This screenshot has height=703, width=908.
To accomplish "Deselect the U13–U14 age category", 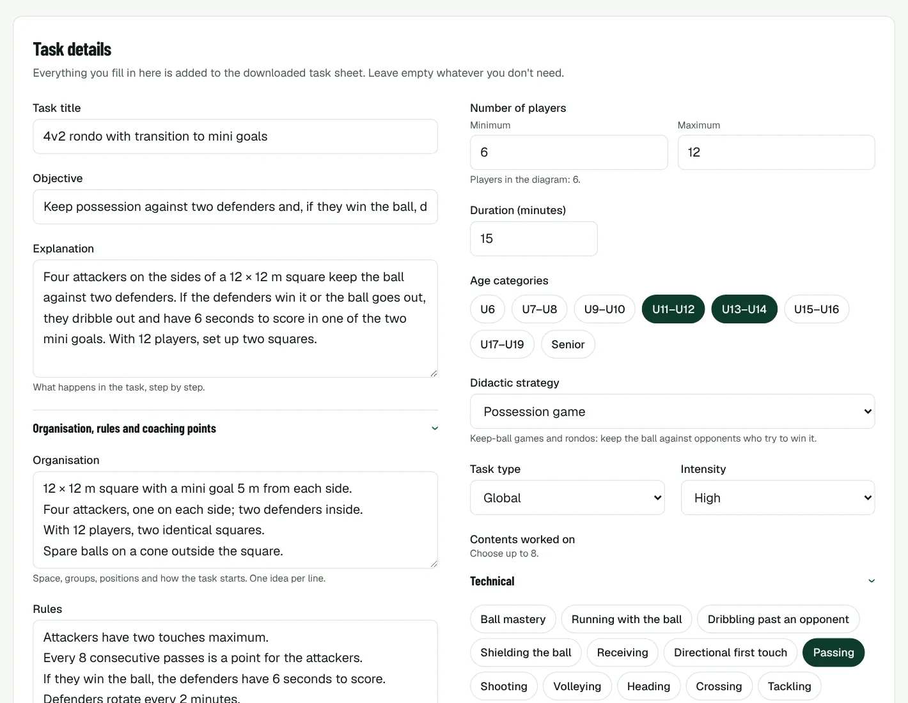I will 744,309.
